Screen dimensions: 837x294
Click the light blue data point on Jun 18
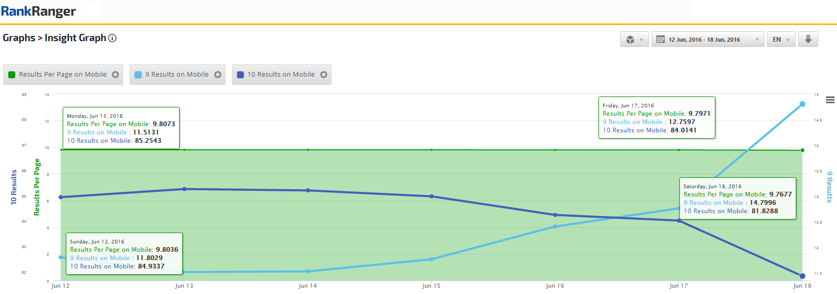[802, 104]
